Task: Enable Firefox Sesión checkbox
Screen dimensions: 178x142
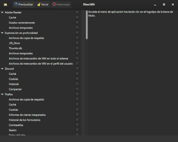Action: (77, 130)
